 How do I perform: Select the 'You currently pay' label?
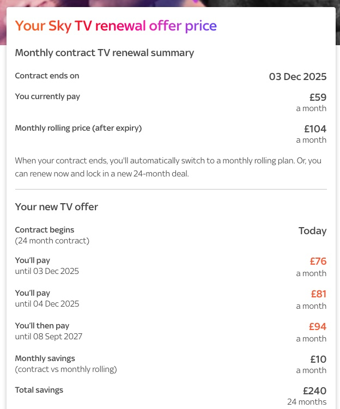[x=47, y=96]
